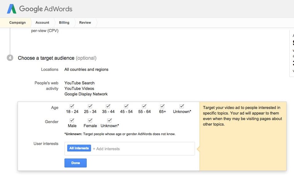Disable the 35 - 44 age group
This screenshot has width=294, height=185.
coord(108,106)
